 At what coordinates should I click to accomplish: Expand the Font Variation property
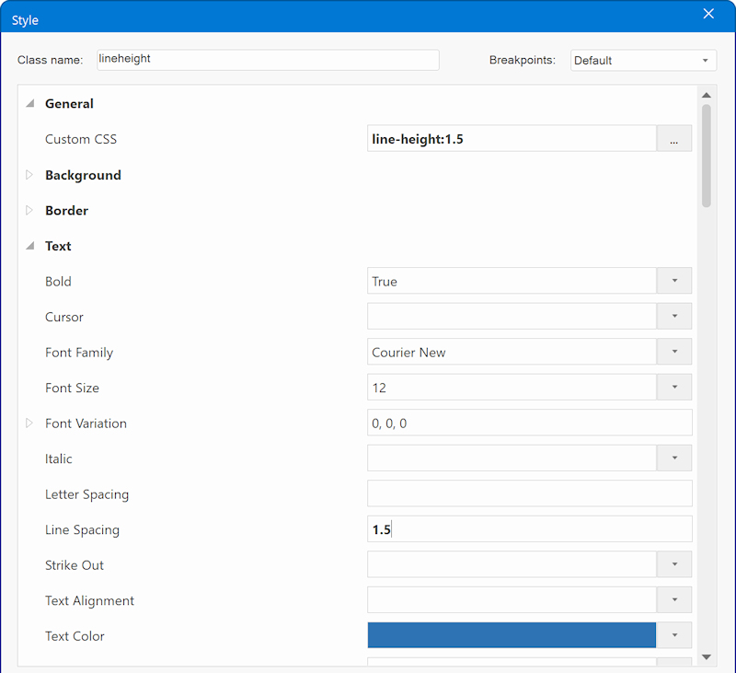pyautogui.click(x=29, y=424)
